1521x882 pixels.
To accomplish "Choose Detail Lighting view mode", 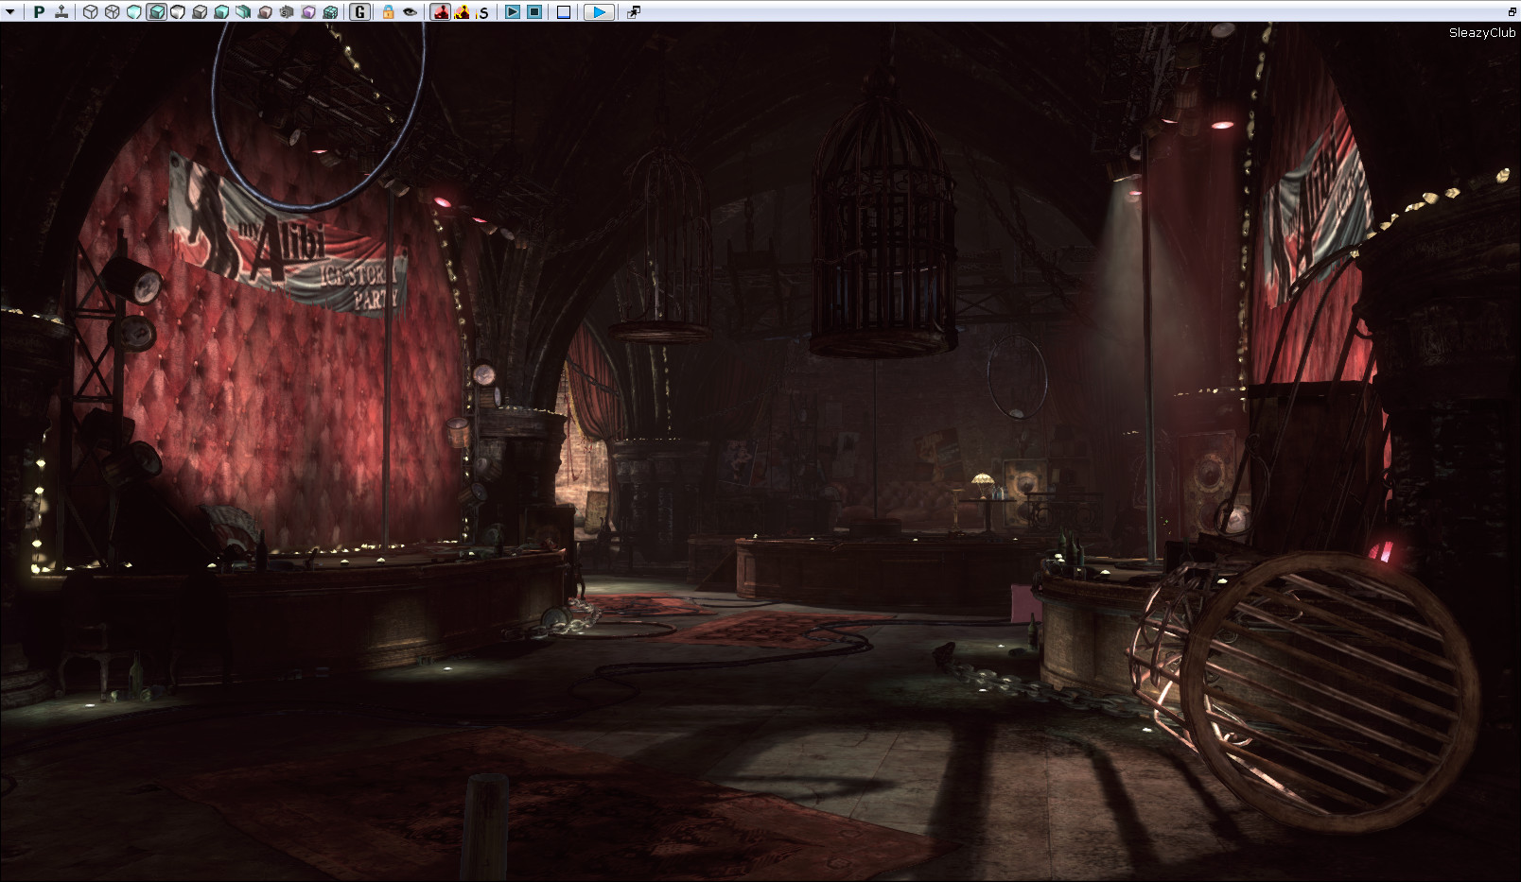I will coord(178,12).
